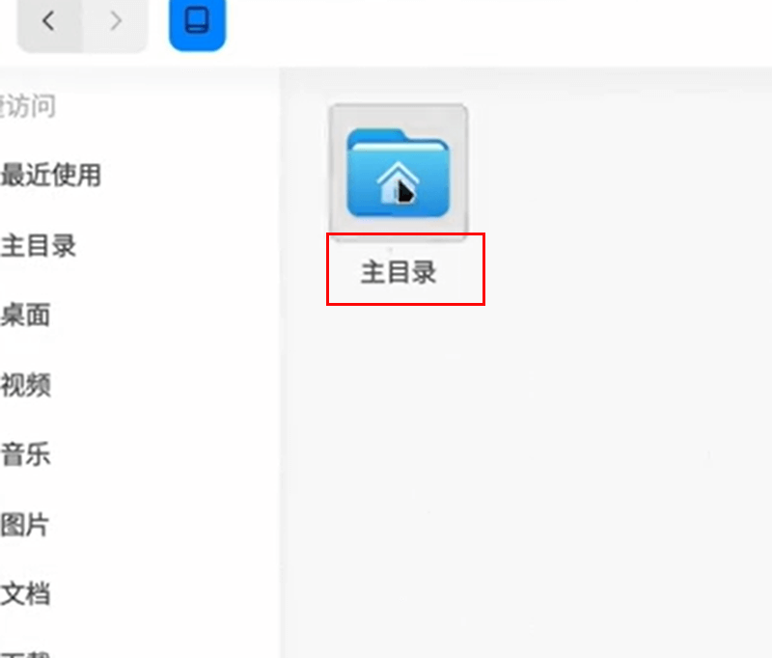Click the 访问 section header in sidebar
The width and height of the screenshot is (772, 658).
pyautogui.click(x=28, y=106)
